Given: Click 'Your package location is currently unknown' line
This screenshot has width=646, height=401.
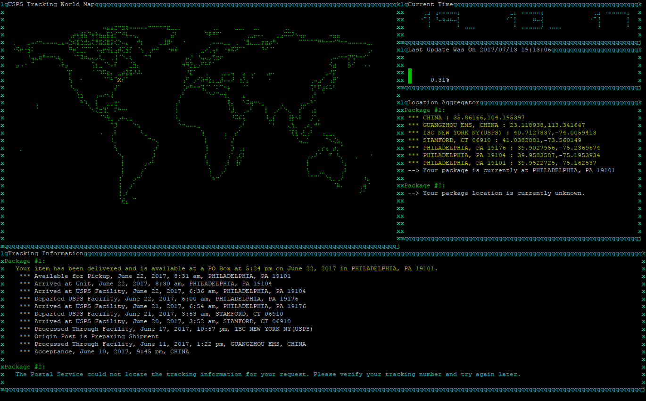Looking at the screenshot, I should [497, 193].
